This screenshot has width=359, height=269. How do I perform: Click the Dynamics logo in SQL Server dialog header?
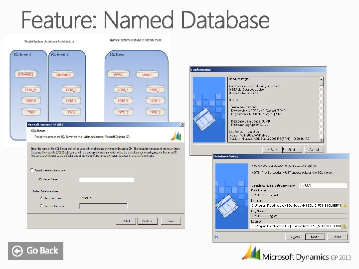pyautogui.click(x=176, y=135)
